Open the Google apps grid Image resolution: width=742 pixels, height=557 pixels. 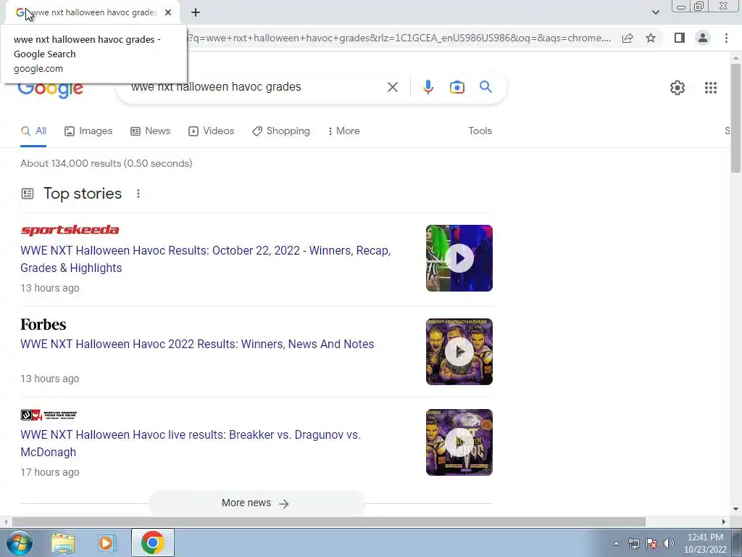(710, 88)
